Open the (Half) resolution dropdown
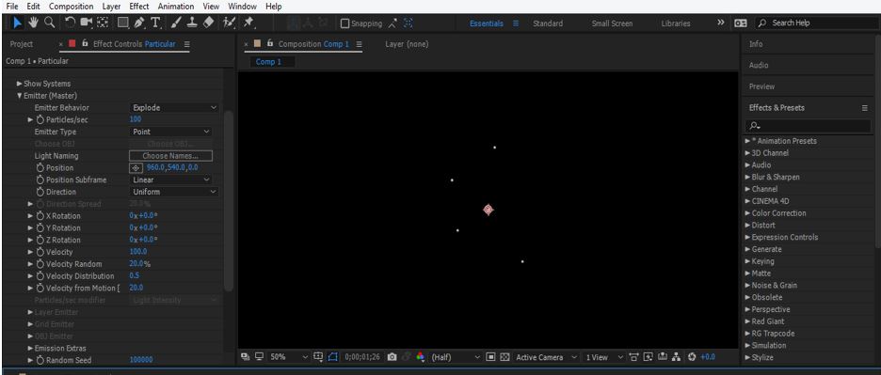This screenshot has height=375, width=881. pyautogui.click(x=456, y=357)
